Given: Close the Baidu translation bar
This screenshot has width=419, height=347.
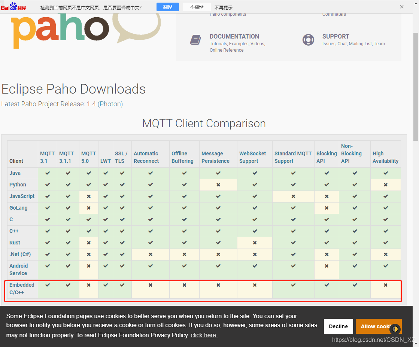Looking at the screenshot, I should click(x=402, y=7).
